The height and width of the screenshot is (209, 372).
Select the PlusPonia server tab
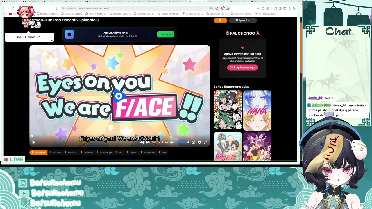point(71,152)
